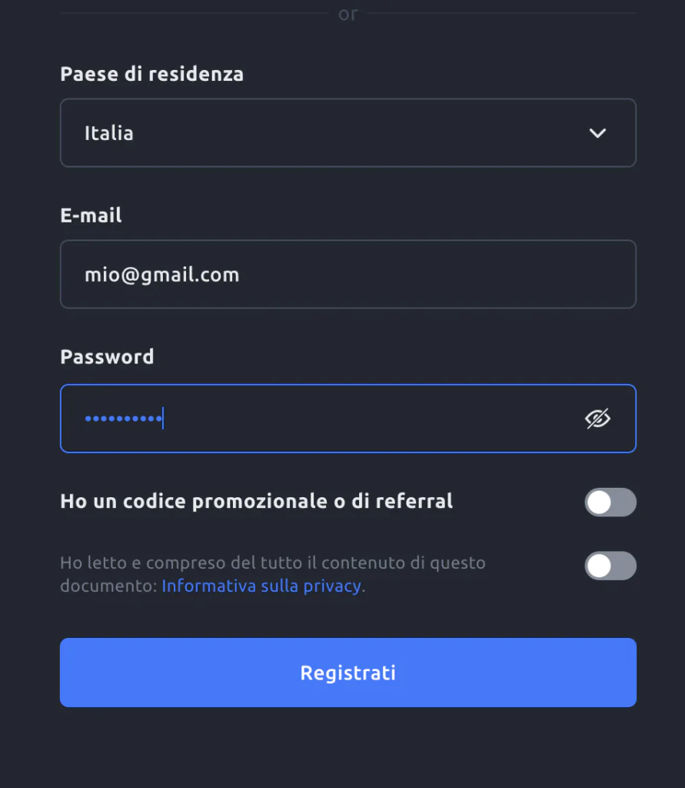Click the E-mail field label

click(x=91, y=215)
